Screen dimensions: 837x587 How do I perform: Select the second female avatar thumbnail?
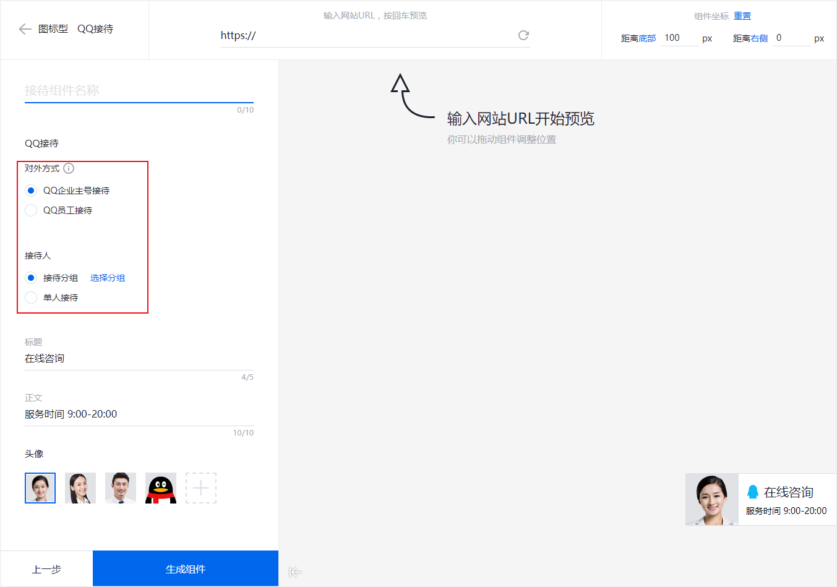click(80, 488)
